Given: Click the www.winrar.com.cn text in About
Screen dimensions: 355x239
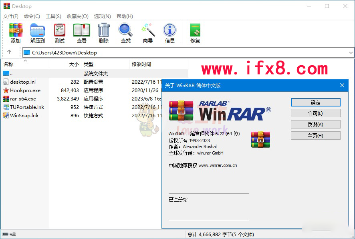Looking at the screenshot, I should tap(218, 165).
